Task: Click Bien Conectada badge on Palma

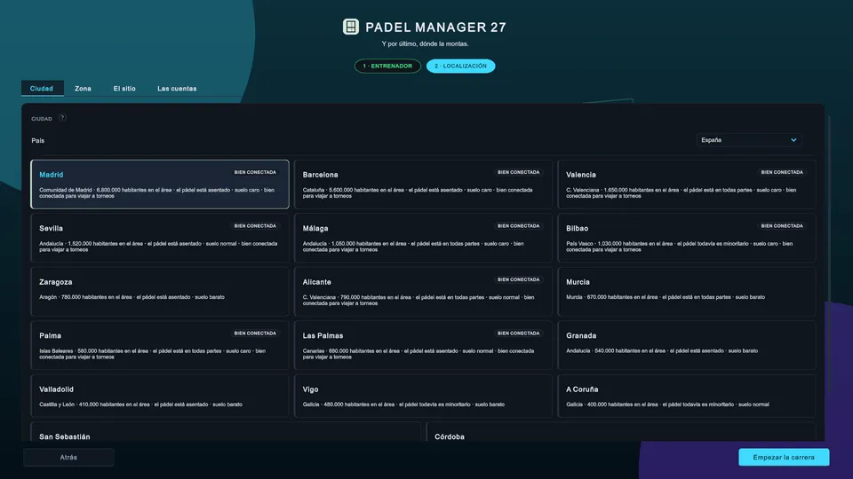Action: [x=255, y=334]
